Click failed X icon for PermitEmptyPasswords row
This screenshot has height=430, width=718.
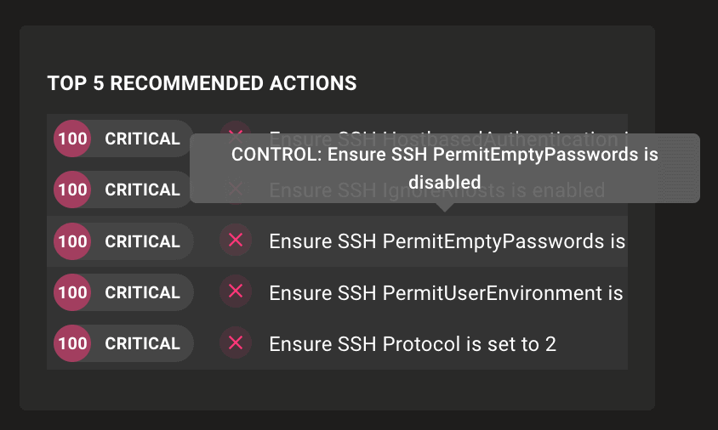coord(236,241)
